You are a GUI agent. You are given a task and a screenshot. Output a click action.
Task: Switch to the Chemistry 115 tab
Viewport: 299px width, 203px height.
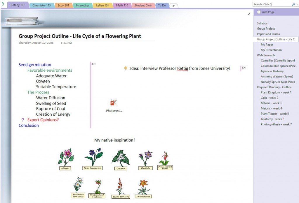(41, 6)
